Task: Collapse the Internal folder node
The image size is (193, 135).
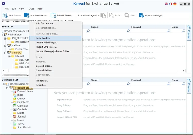Action: tap(9, 56)
